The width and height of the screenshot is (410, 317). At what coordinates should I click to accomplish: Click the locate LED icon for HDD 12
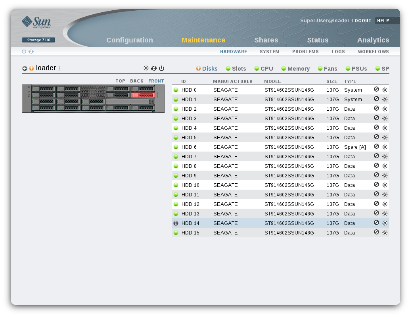click(x=385, y=204)
